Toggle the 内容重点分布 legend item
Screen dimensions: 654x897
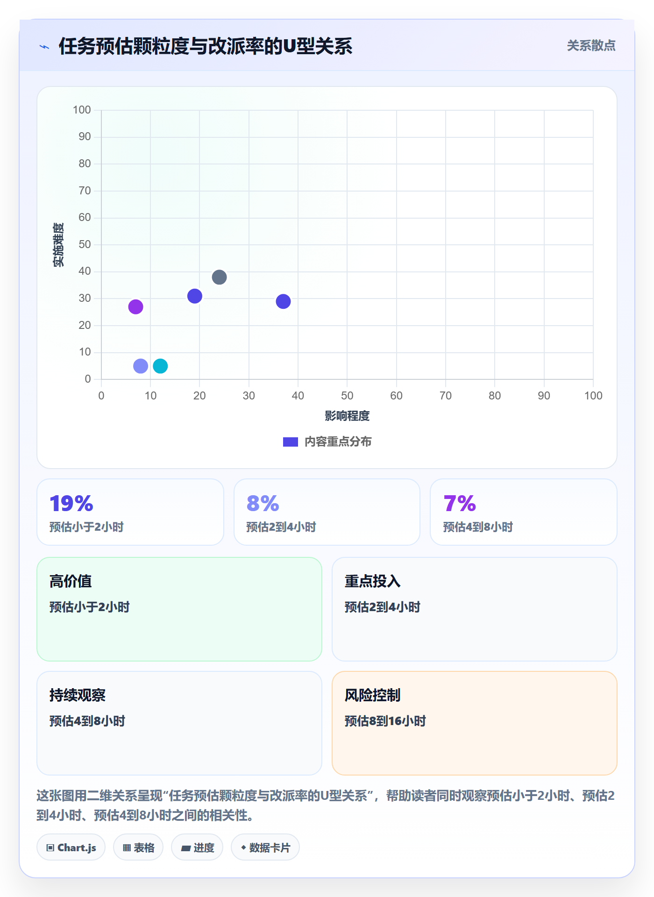327,441
